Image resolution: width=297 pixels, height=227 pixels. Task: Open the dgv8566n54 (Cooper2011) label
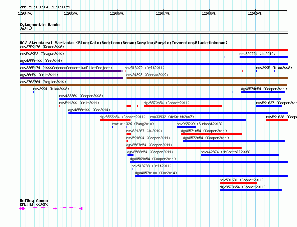(x=122, y=117)
